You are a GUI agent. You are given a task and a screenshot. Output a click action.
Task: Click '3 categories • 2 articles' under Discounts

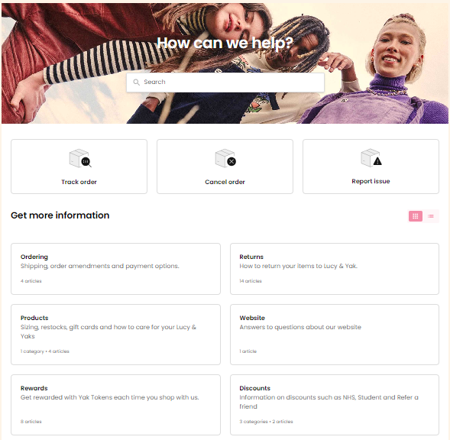pos(266,422)
